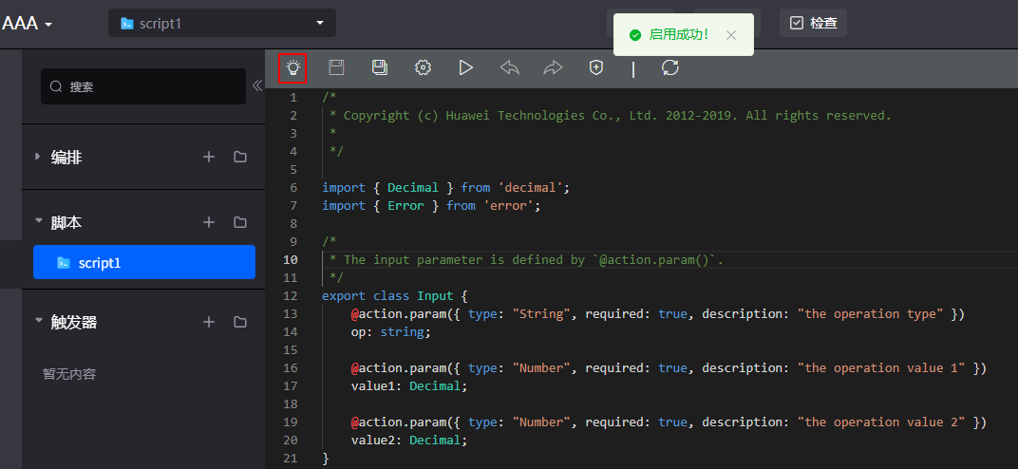Click the undo arrow icon
The width and height of the screenshot is (1018, 469).
[x=510, y=67]
